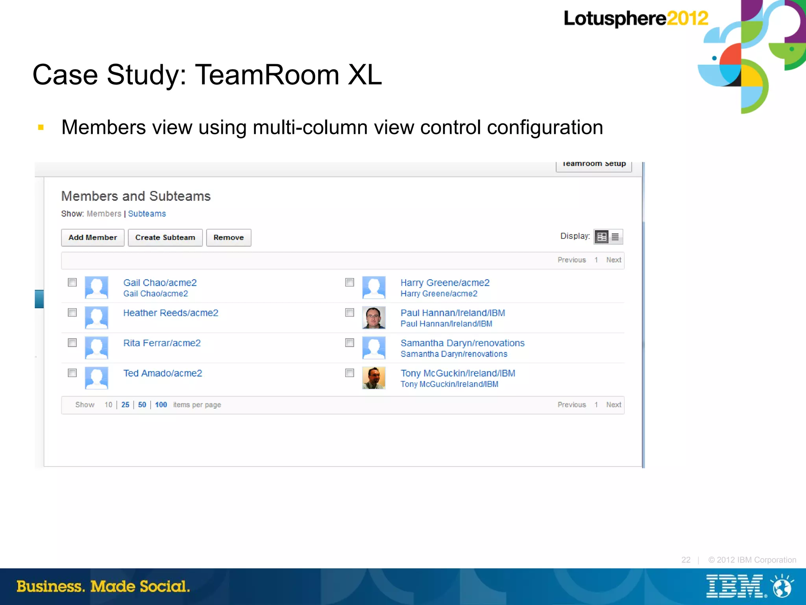Check the box for Harry Greene/acme2
The image size is (806, 605).
pyautogui.click(x=349, y=282)
